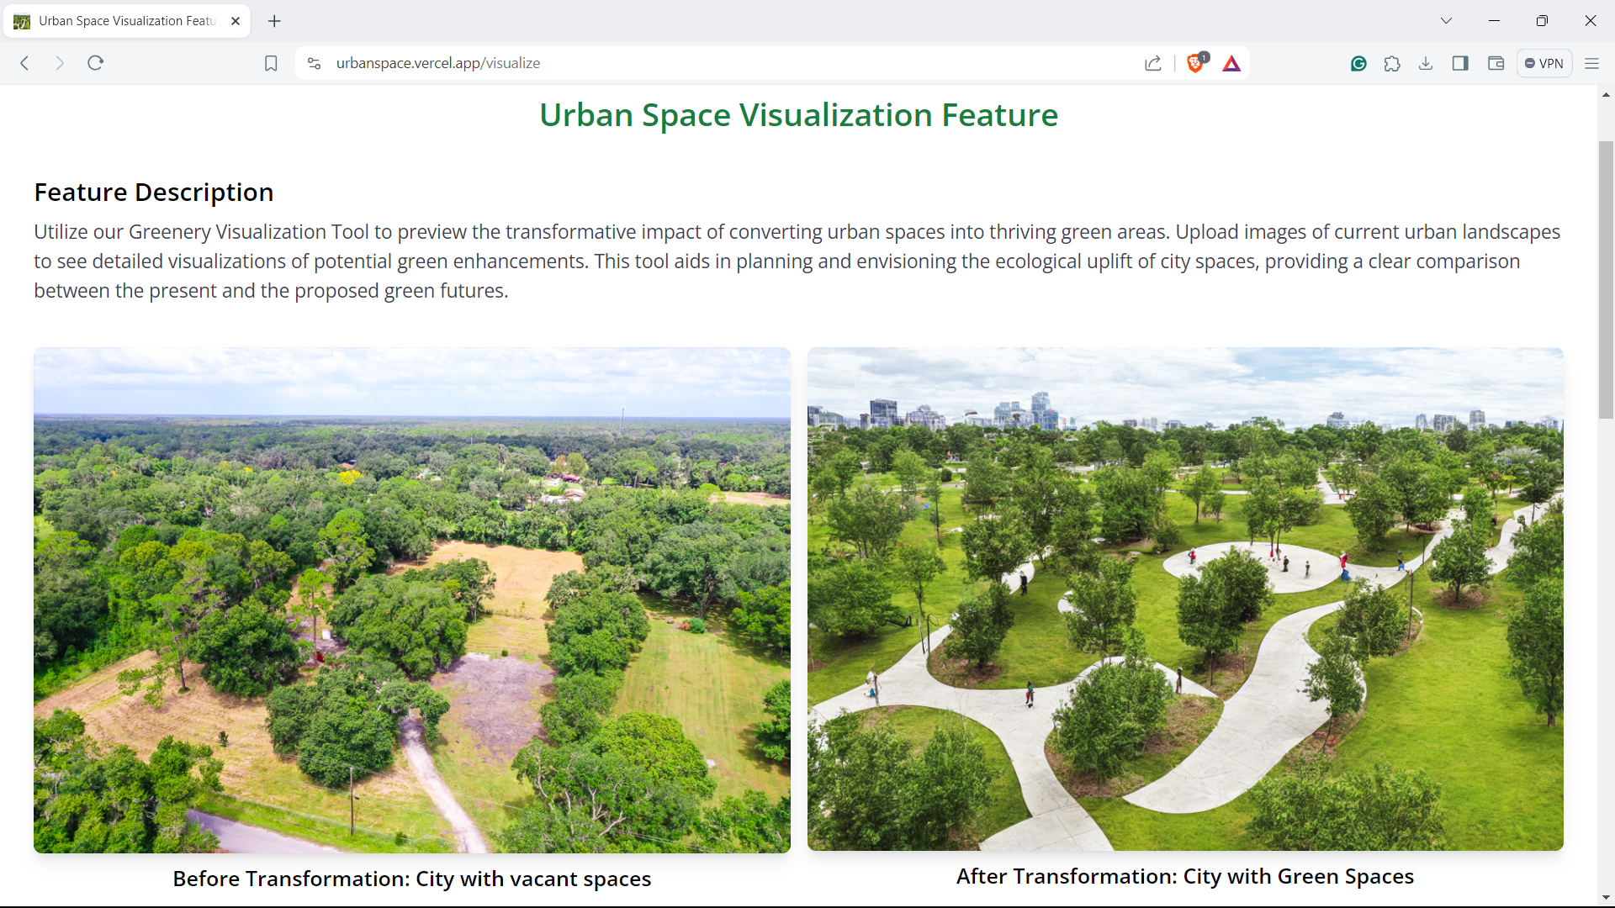This screenshot has height=908, width=1615.
Task: Open the site information icon
Action: [315, 63]
